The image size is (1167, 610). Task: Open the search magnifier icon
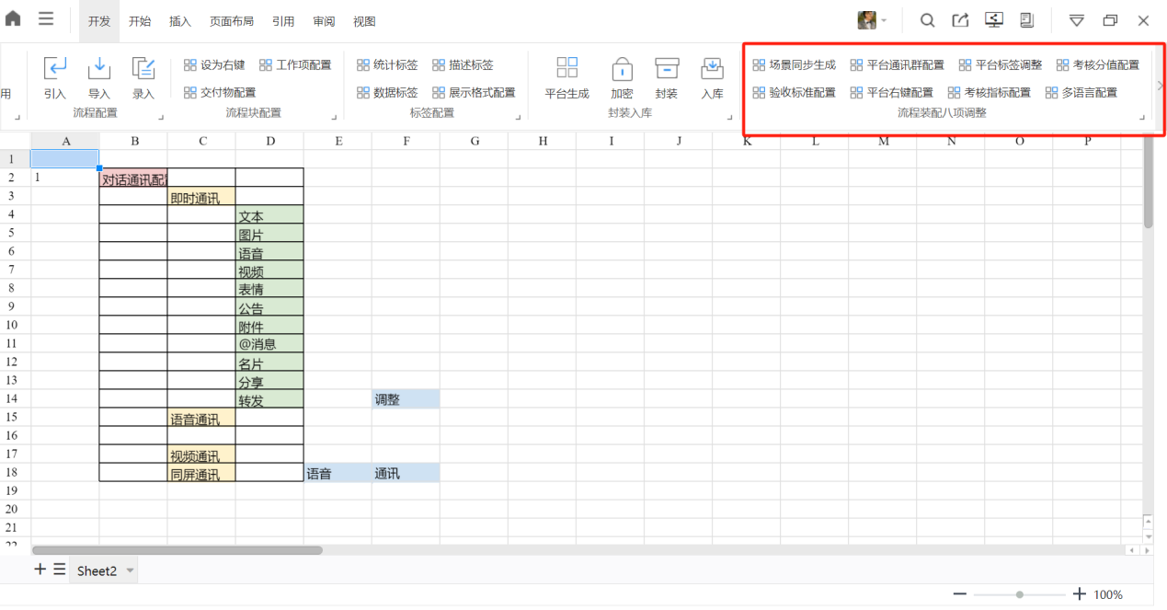pos(927,20)
